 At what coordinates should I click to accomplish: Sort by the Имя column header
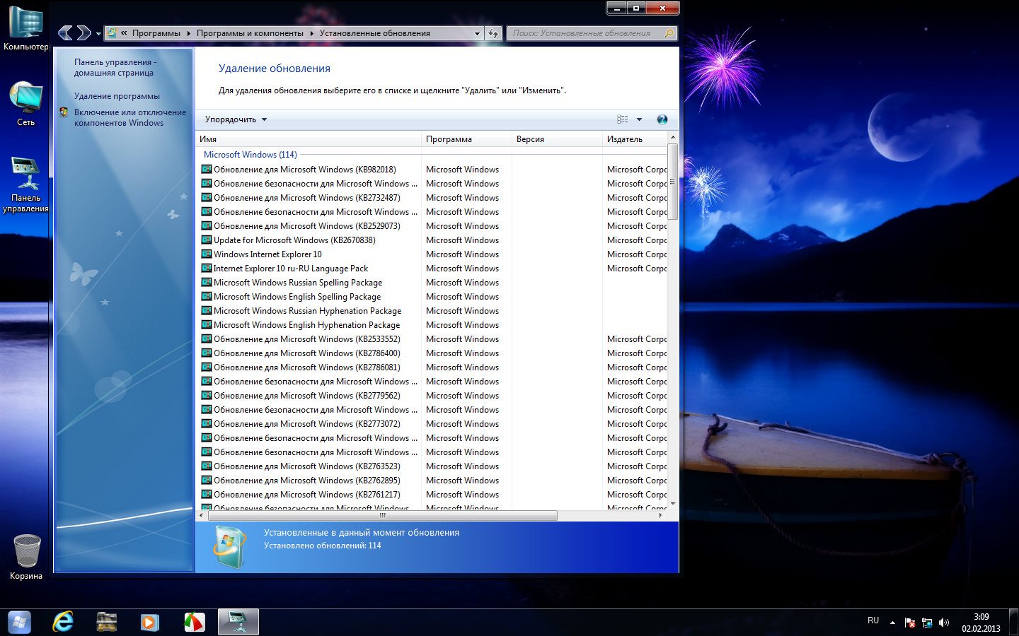(x=308, y=139)
